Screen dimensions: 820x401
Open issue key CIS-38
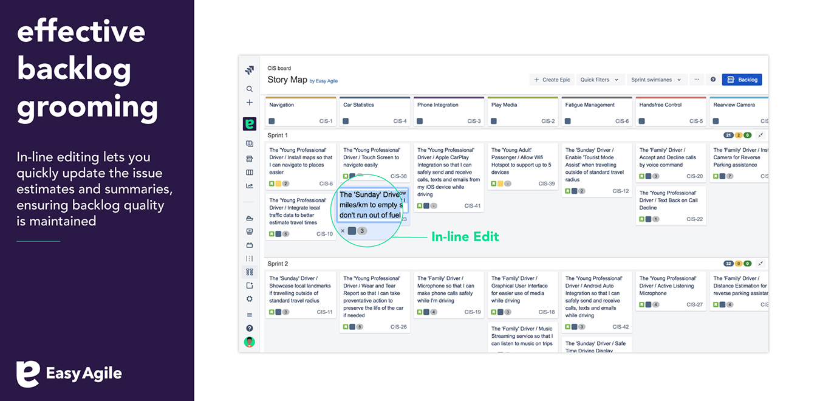399,176
